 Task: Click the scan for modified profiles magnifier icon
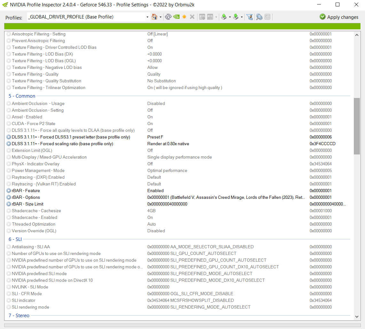tap(259, 17)
